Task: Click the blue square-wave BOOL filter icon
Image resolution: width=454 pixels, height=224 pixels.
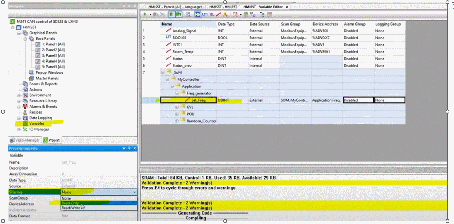Action: (x=205, y=15)
